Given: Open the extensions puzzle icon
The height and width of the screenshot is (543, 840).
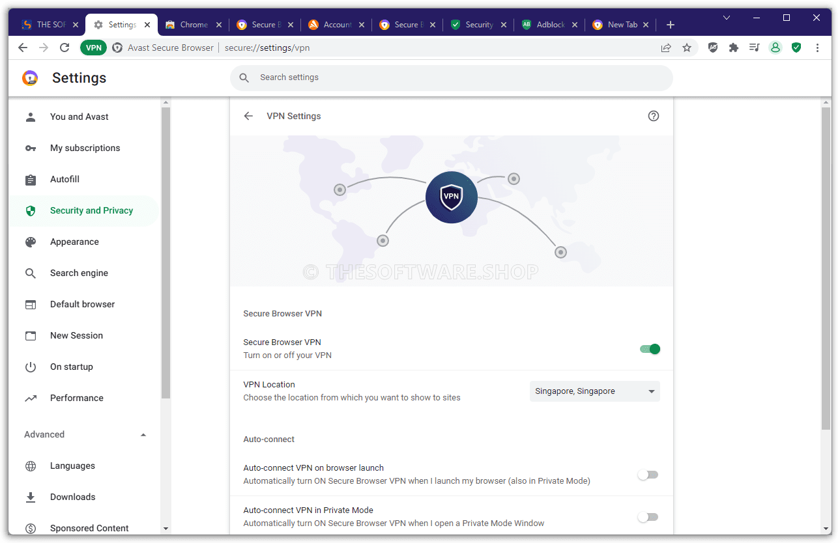Looking at the screenshot, I should tap(734, 48).
